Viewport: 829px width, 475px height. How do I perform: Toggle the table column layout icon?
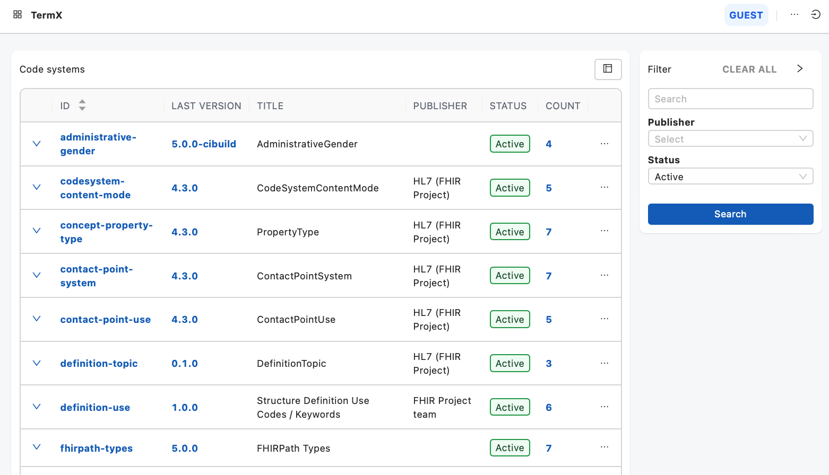click(608, 69)
